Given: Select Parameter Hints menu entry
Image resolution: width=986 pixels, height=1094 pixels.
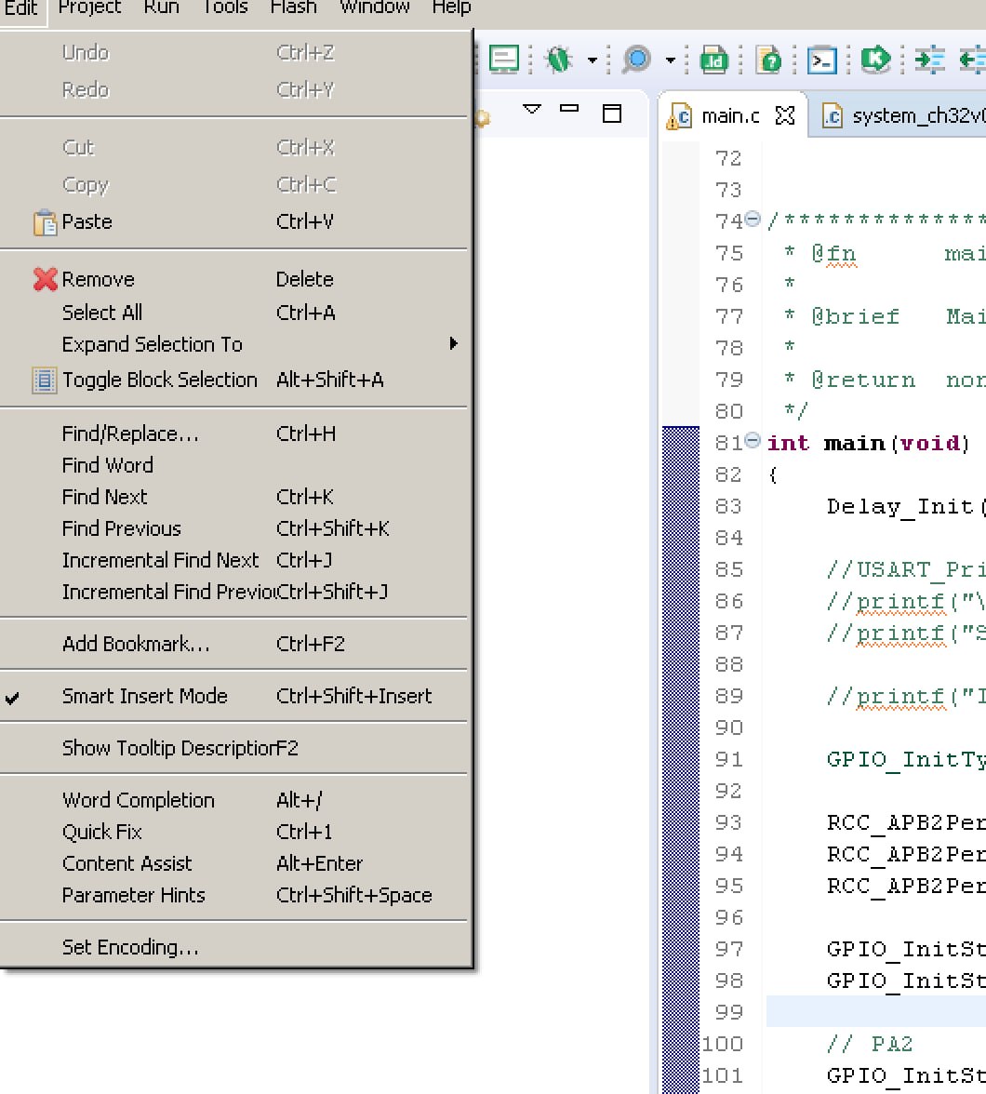Looking at the screenshot, I should 233,896.
